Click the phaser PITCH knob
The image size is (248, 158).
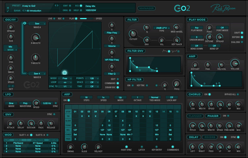[x=192, y=126]
